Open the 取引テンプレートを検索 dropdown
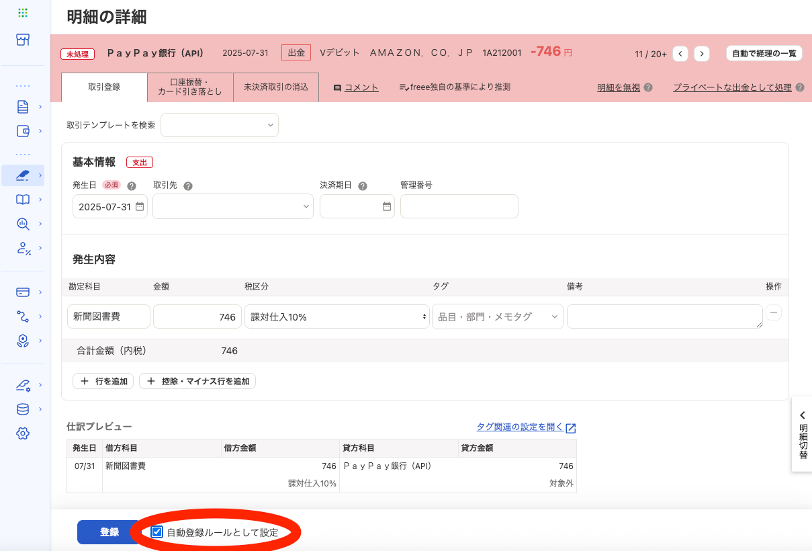Viewport: 812px width, 551px height. [x=219, y=125]
